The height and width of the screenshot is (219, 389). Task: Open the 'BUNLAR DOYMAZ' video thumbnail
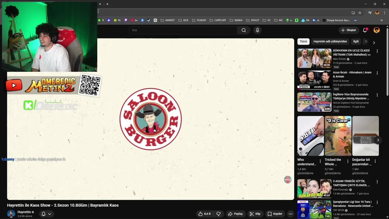(x=314, y=189)
